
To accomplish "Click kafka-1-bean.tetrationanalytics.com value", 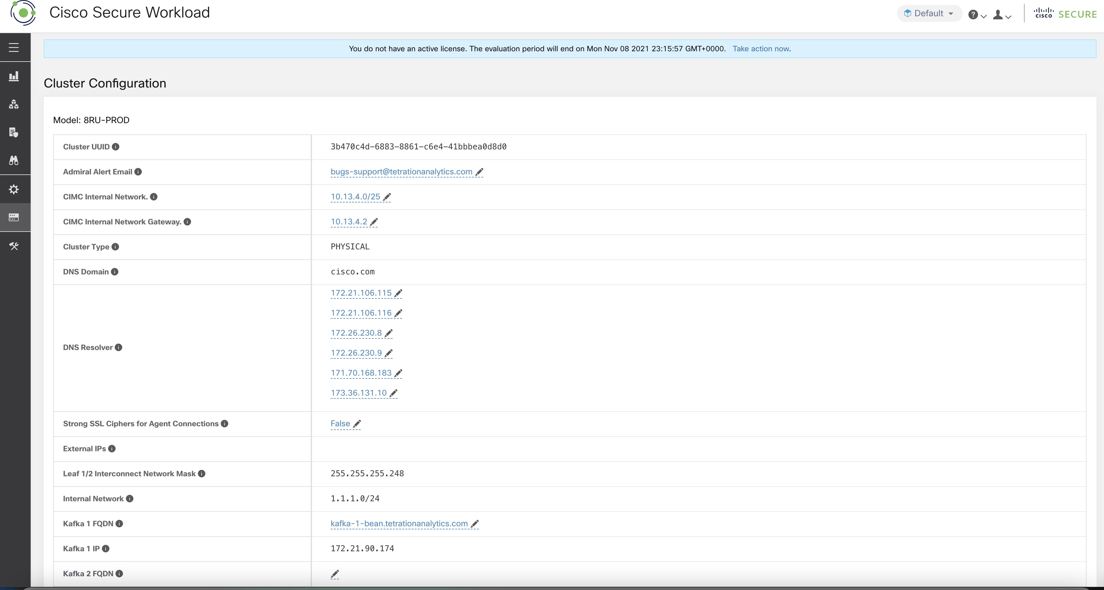I will 399,523.
